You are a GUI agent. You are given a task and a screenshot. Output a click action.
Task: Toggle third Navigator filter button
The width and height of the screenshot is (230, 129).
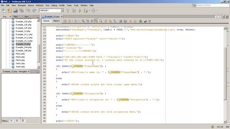[x=23, y=121]
